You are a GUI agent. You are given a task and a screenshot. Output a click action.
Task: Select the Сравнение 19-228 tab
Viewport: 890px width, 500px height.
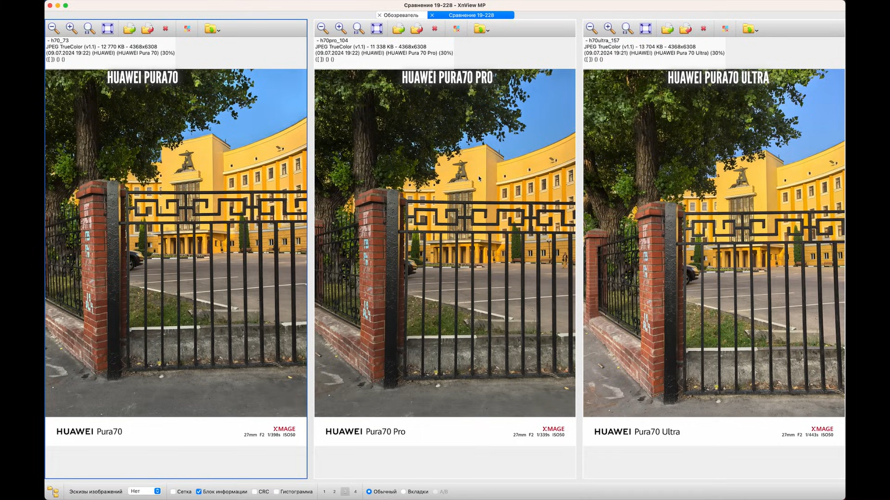(x=471, y=15)
